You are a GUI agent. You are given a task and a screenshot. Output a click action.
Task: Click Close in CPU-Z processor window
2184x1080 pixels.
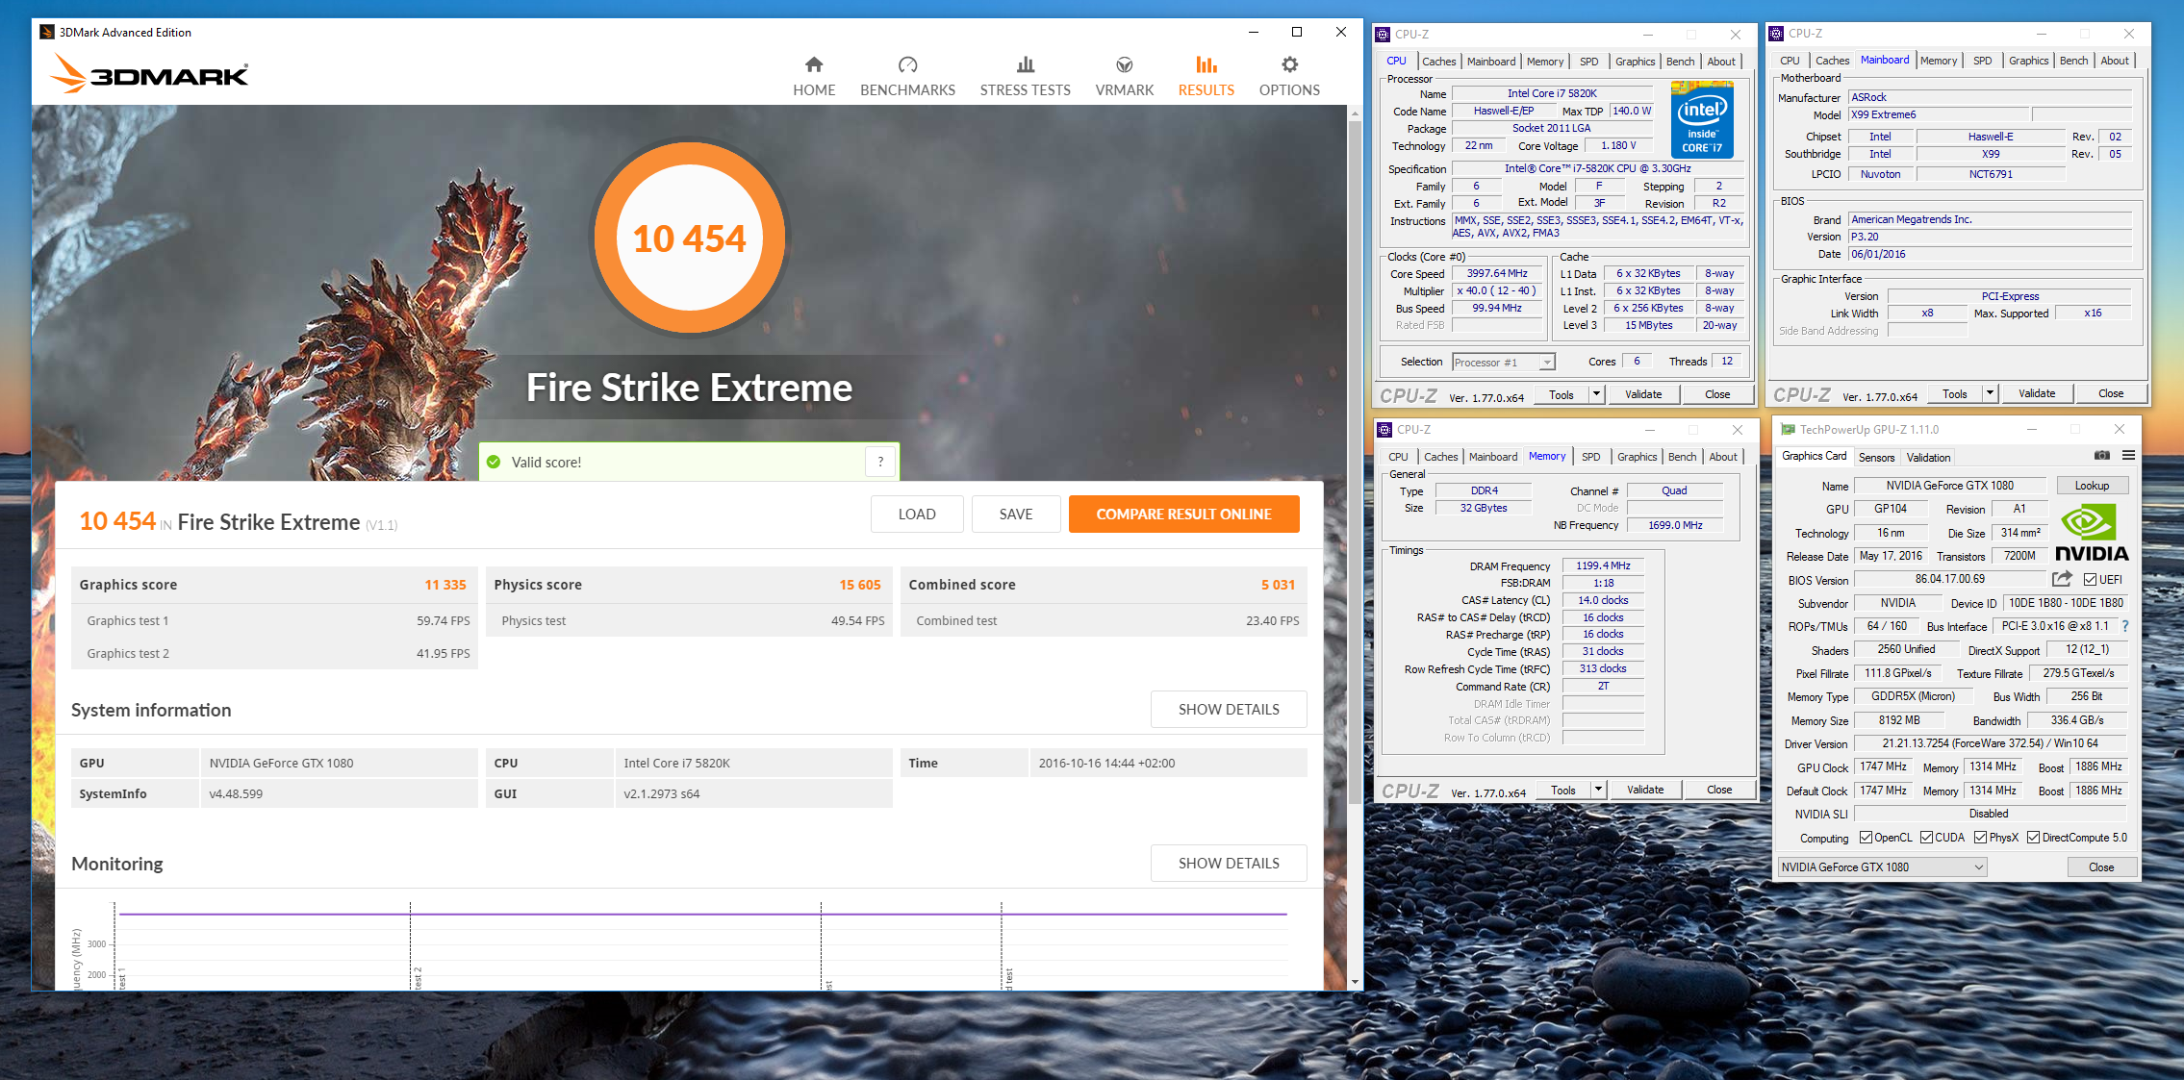(x=1717, y=394)
